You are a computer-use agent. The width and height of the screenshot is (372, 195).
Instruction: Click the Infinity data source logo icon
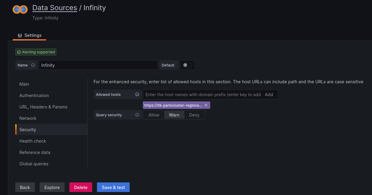(20, 10)
